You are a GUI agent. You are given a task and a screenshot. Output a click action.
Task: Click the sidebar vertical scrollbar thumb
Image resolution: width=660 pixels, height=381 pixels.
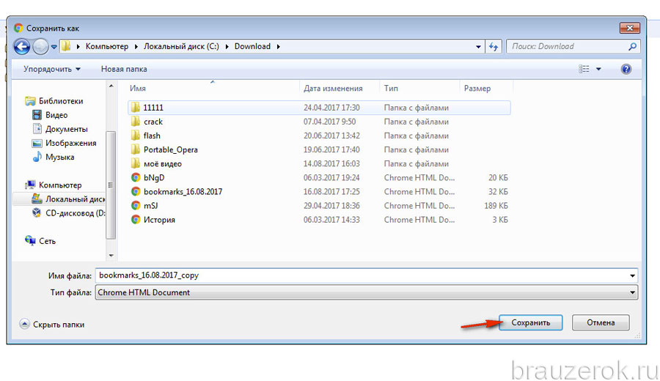coord(111,185)
